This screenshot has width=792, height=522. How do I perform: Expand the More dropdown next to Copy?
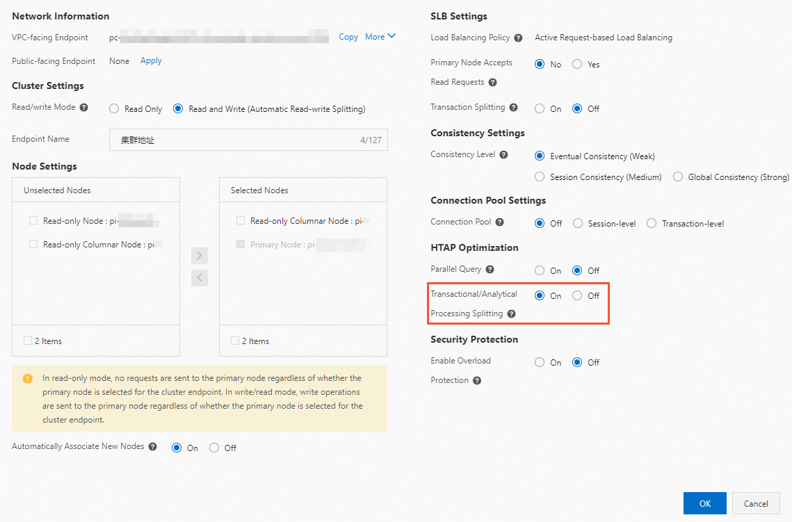(x=380, y=37)
